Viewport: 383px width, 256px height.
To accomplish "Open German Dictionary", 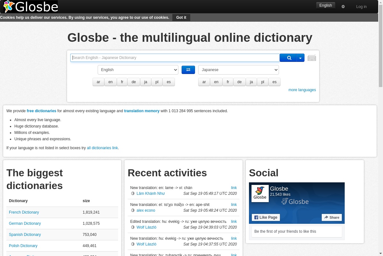I will (25, 223).
